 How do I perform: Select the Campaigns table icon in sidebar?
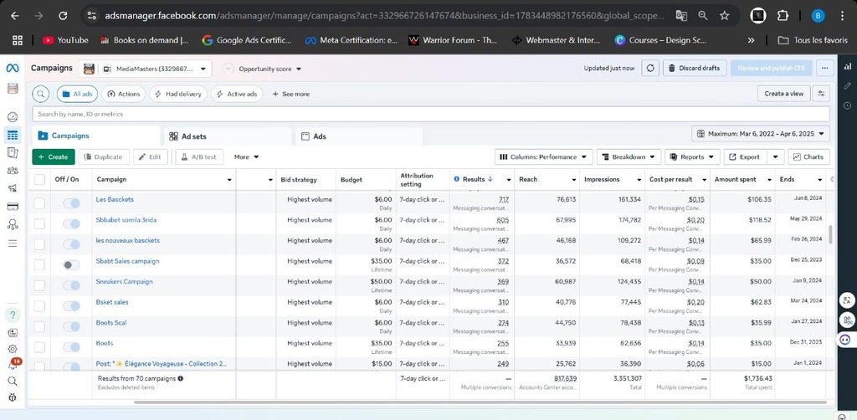pos(12,136)
